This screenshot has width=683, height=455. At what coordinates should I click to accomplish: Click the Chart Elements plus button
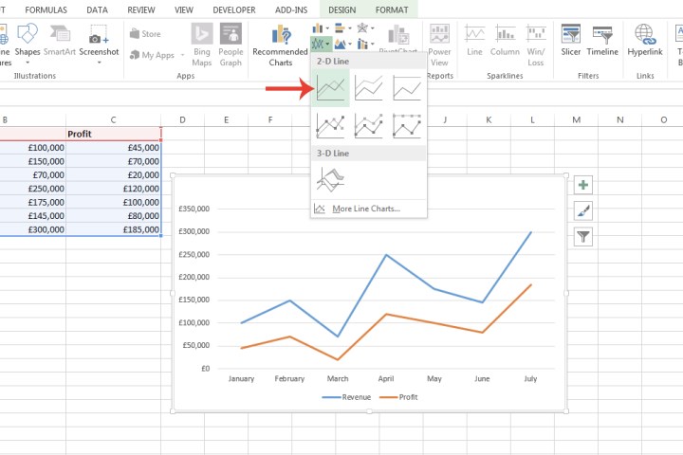point(583,186)
